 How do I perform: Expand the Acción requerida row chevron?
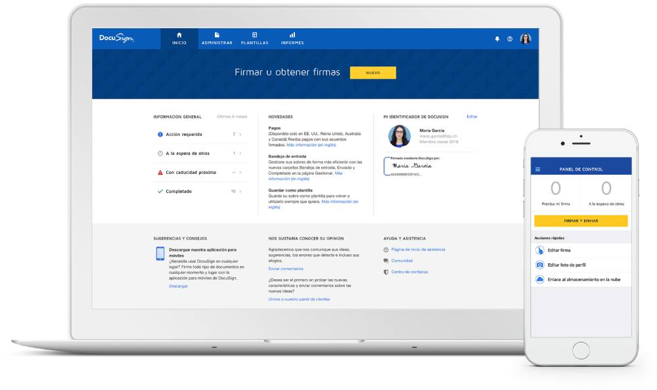[x=240, y=134]
